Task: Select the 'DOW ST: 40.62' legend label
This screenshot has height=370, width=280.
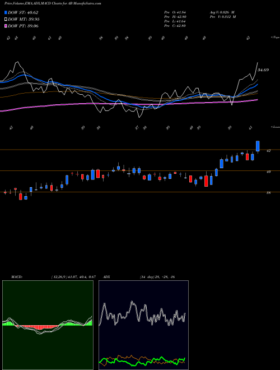Action: coord(23,12)
